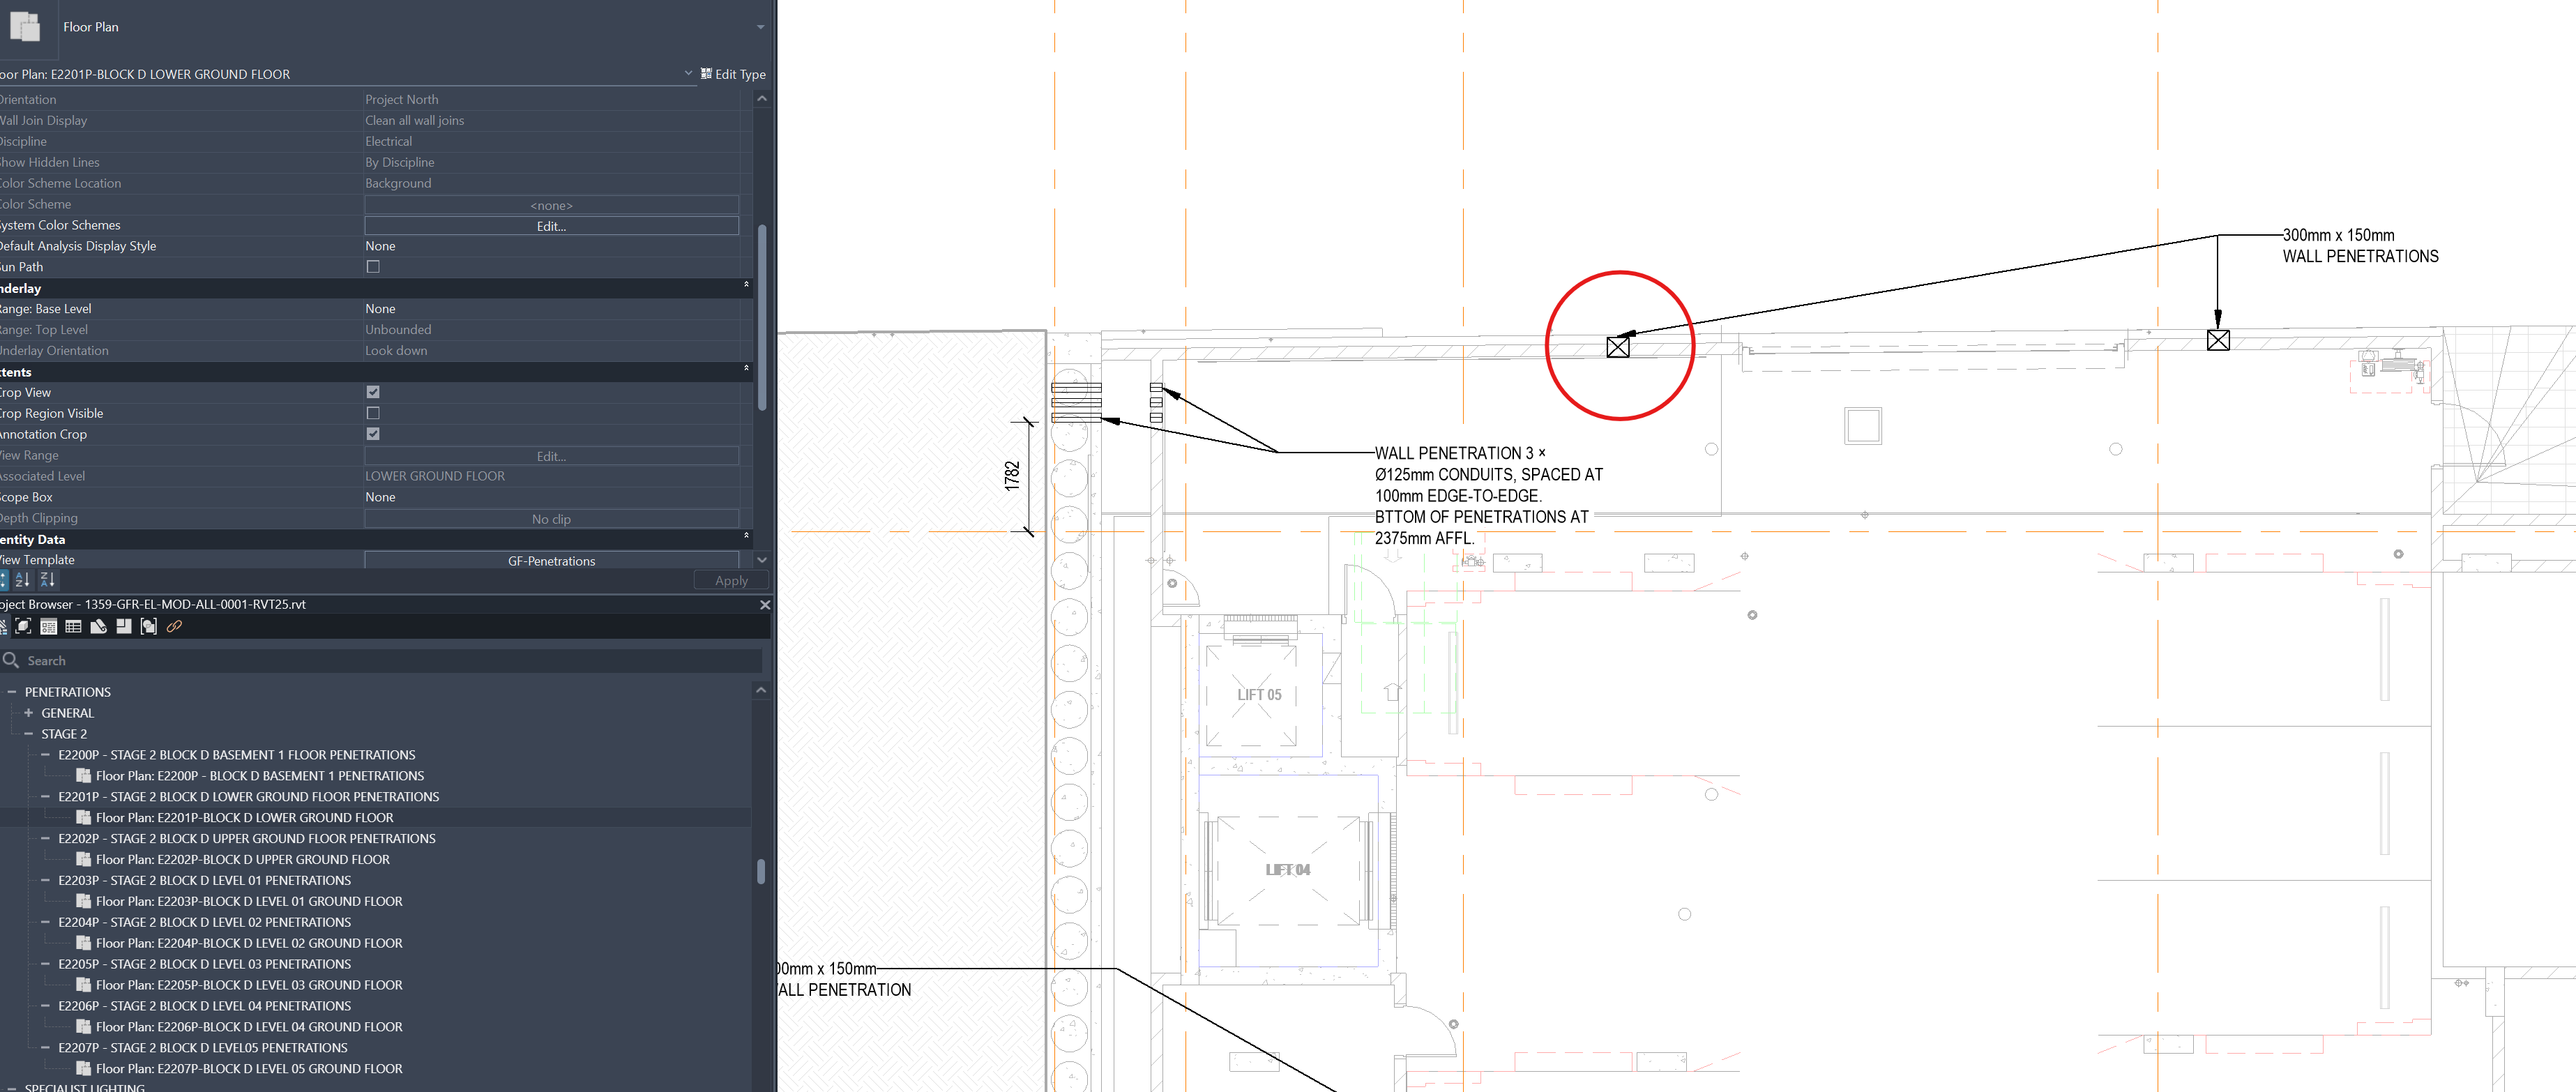Click floor plan icon of E2202P Upper Ground
Viewport: 2576px width, 1092px height.
[x=84, y=860]
